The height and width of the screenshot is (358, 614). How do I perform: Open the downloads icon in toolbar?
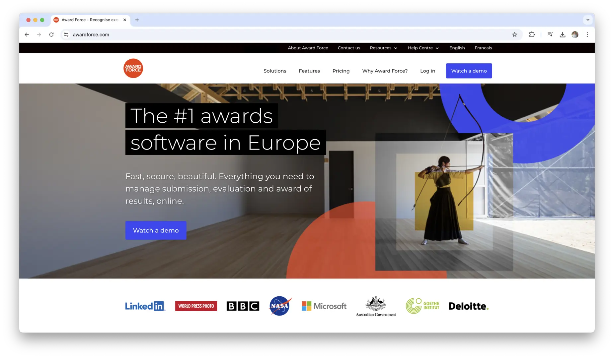coord(562,34)
